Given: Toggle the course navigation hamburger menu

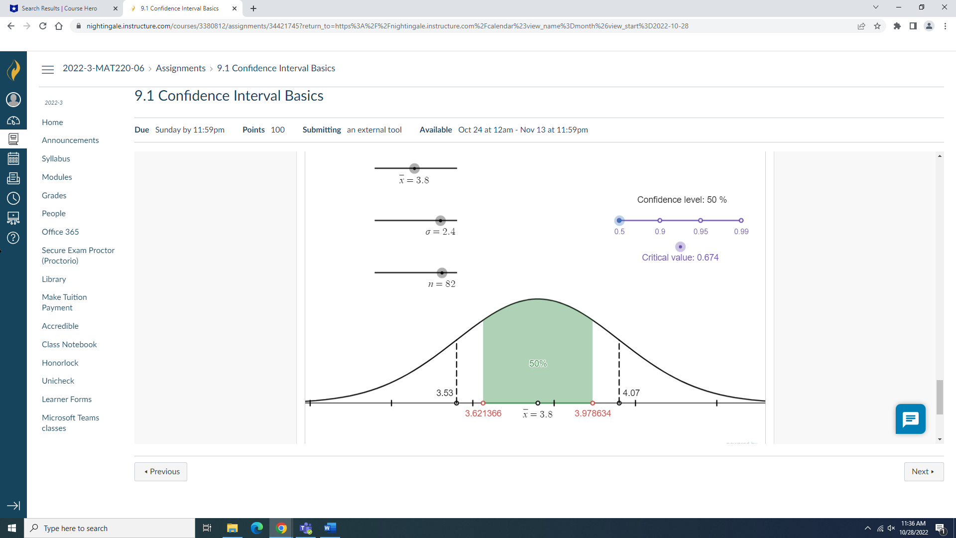Looking at the screenshot, I should 48,69.
